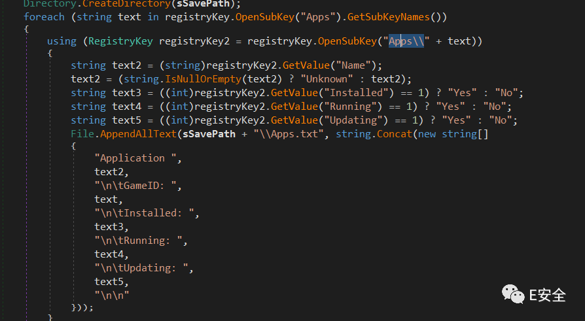Click the "Application " array element
The width and height of the screenshot is (585, 321).
(x=135, y=158)
